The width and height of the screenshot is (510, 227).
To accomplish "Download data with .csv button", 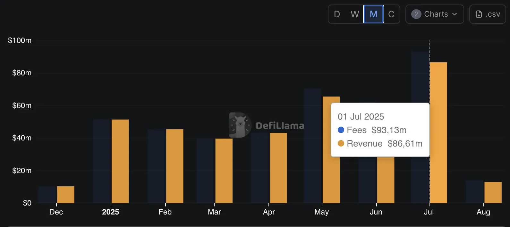I will (x=488, y=14).
